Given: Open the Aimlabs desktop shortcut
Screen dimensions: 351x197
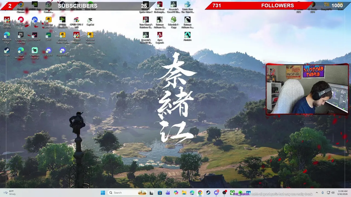Looking at the screenshot, I should click(x=188, y=37).
